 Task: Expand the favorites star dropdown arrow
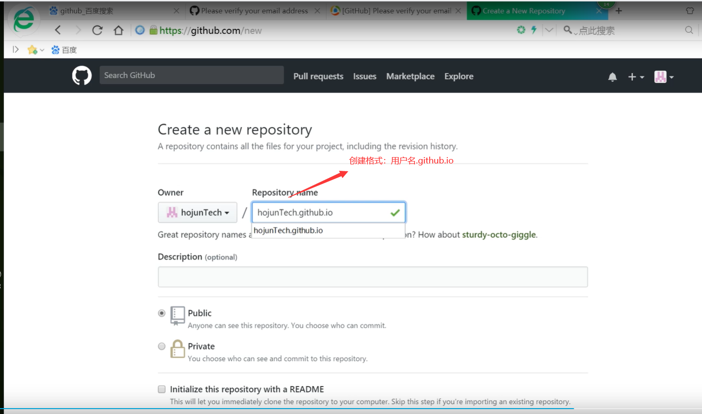(42, 50)
